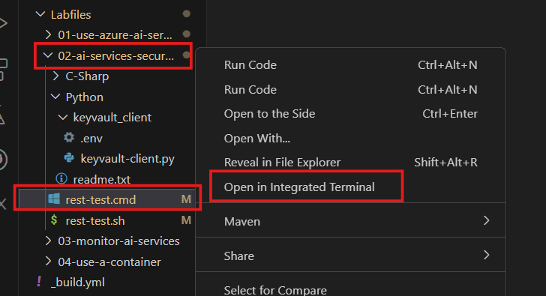
Task: Open the _build.yml file
Action: (x=78, y=282)
